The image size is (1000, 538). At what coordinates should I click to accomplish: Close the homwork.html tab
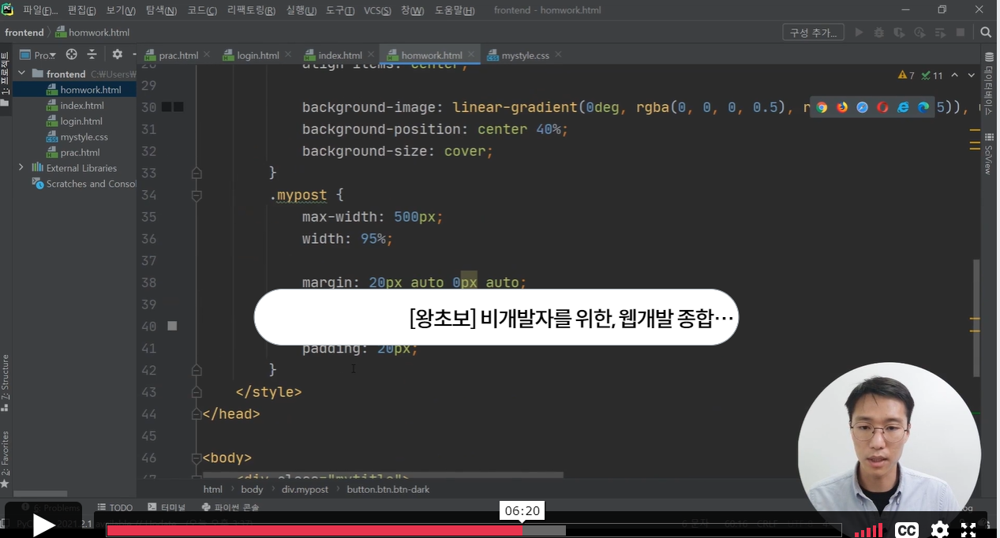tap(471, 55)
